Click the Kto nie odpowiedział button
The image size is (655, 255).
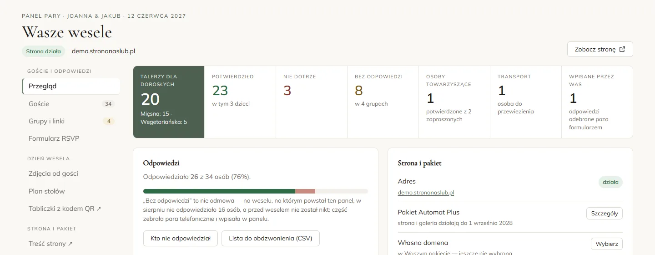[181, 238]
